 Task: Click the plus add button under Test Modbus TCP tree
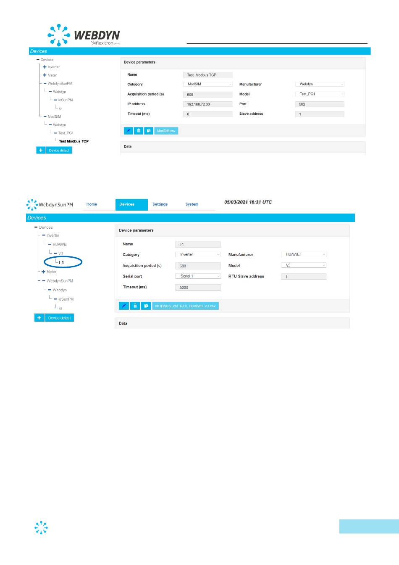point(41,150)
